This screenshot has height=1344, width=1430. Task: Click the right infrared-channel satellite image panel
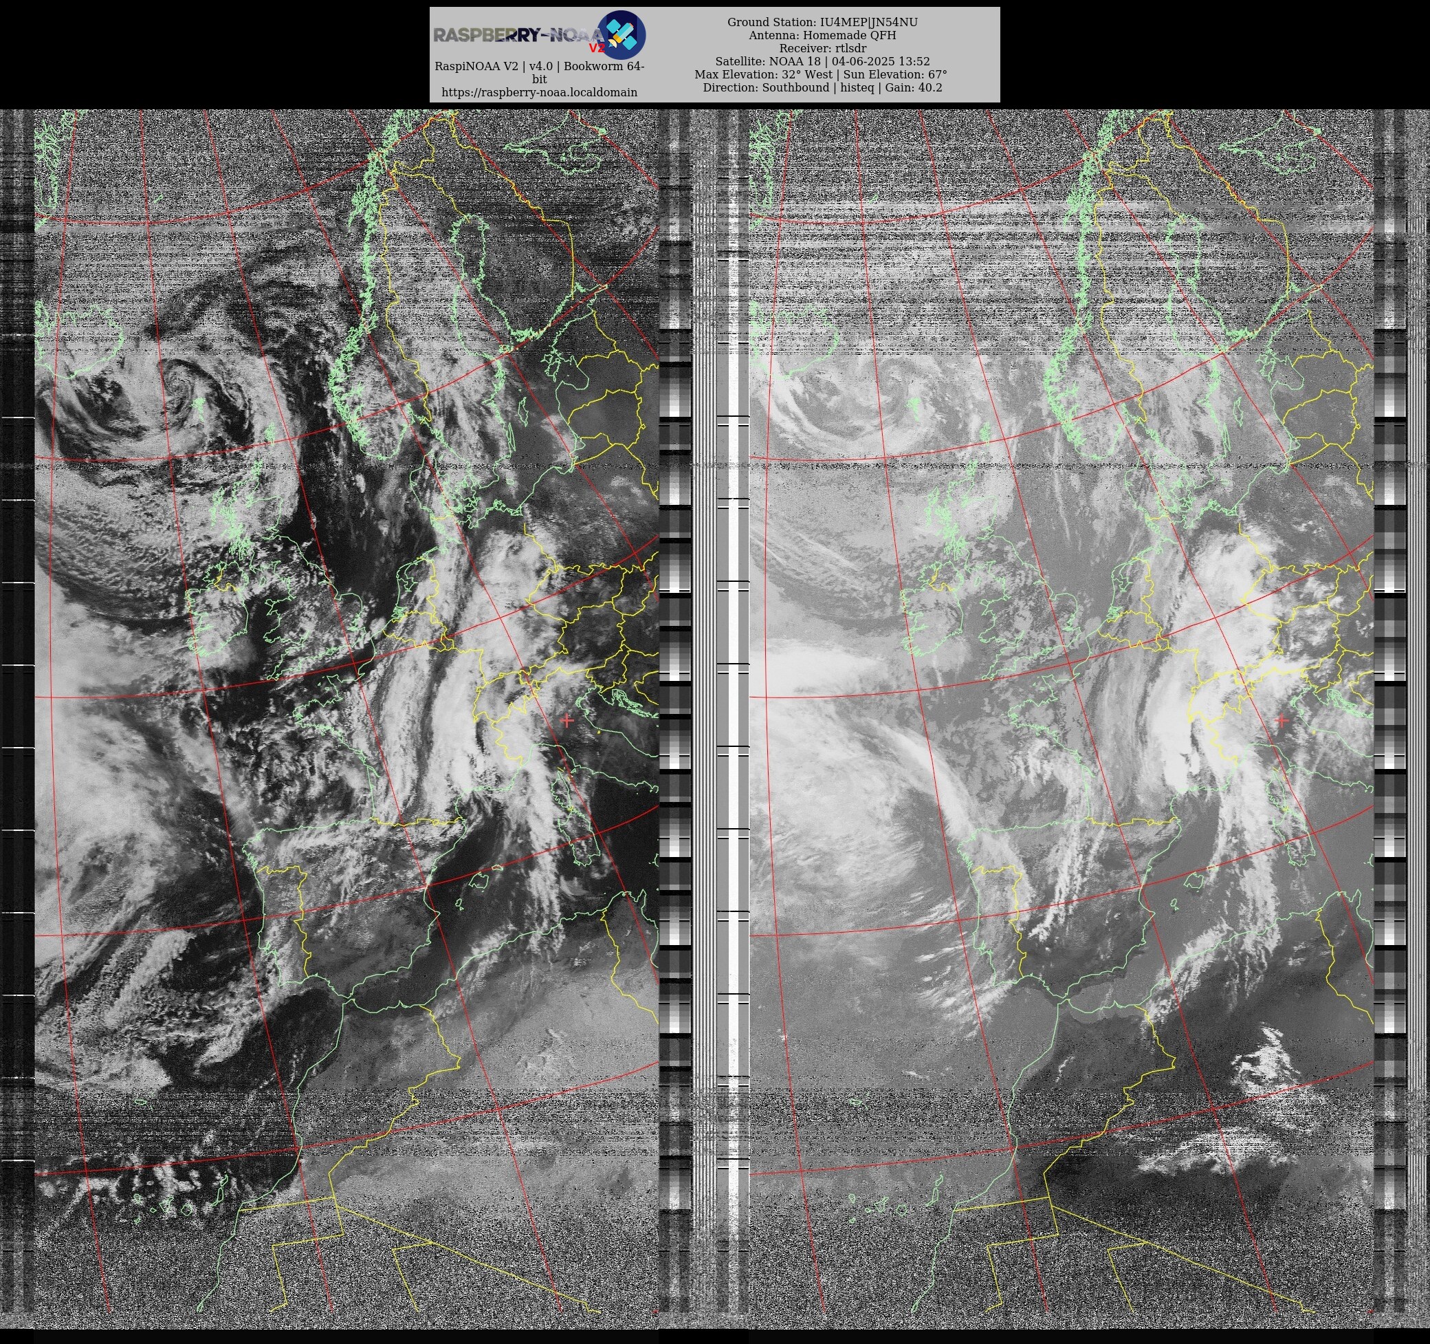(1061, 719)
